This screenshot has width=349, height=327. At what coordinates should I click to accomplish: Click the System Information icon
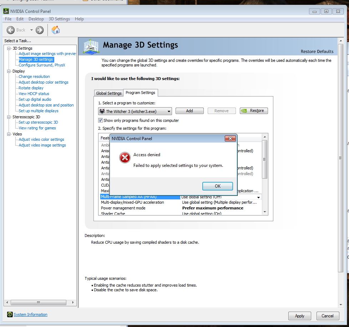pos(10,314)
